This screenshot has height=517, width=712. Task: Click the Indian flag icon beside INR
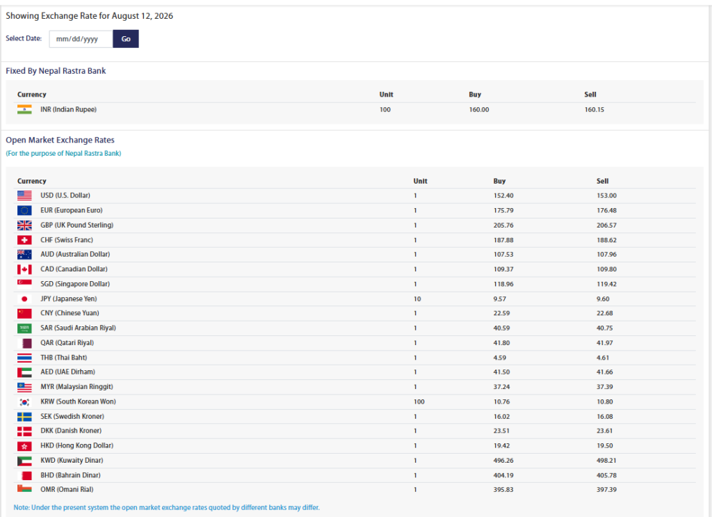pos(24,109)
